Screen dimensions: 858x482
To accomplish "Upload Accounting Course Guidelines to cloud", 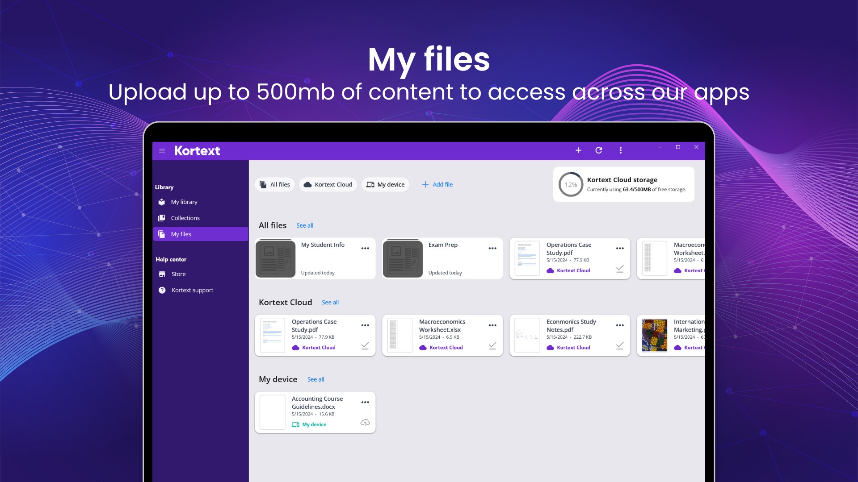I will tap(365, 423).
